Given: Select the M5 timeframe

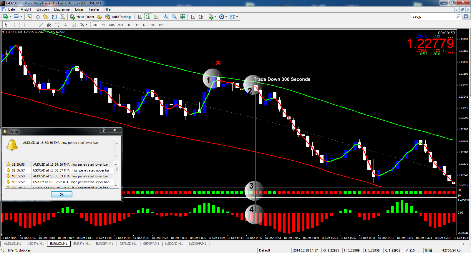Looking at the screenshot, I should click(x=104, y=25).
